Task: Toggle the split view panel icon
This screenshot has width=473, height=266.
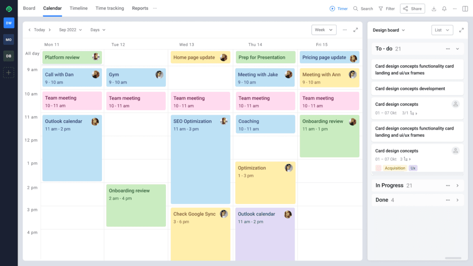Action: tap(465, 8)
